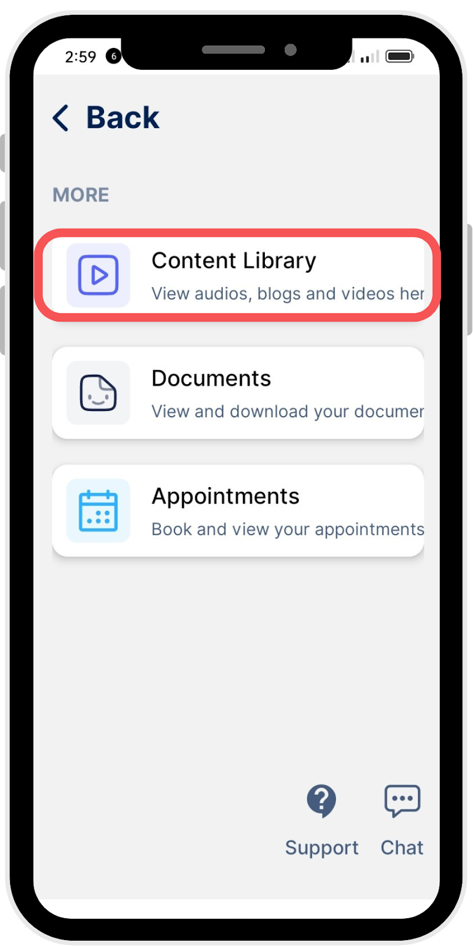473x946 pixels.
Task: Tap the 2:59 clock in status bar
Action: coord(80,57)
